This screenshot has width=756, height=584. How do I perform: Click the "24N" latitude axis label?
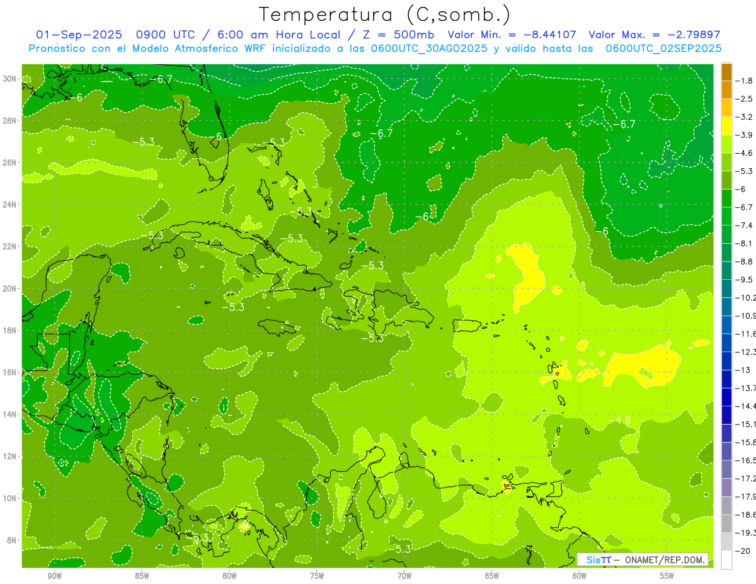point(9,205)
